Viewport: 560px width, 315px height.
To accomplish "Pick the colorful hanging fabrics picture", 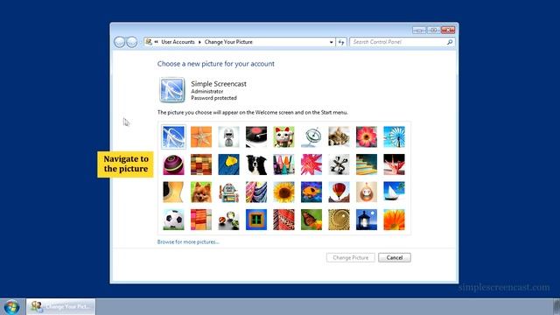I will click(256, 192).
